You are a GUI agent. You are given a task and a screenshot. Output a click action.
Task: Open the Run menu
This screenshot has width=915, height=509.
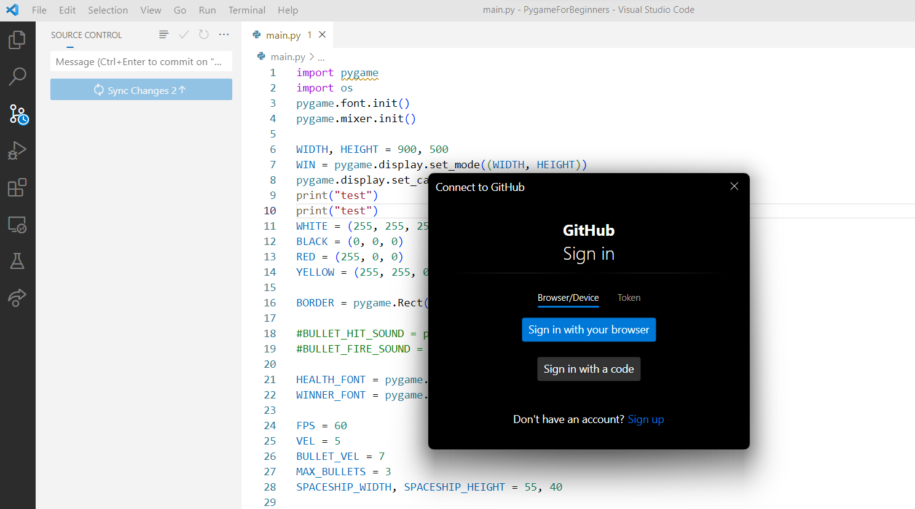pos(207,10)
